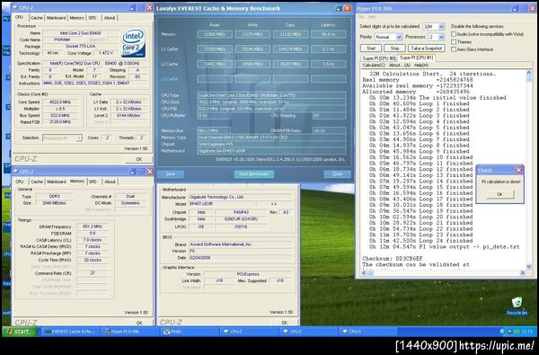This screenshot has width=539, height=355.
Task: Click the Super PI horizontal scrollbar left arrow
Action: pos(365,273)
